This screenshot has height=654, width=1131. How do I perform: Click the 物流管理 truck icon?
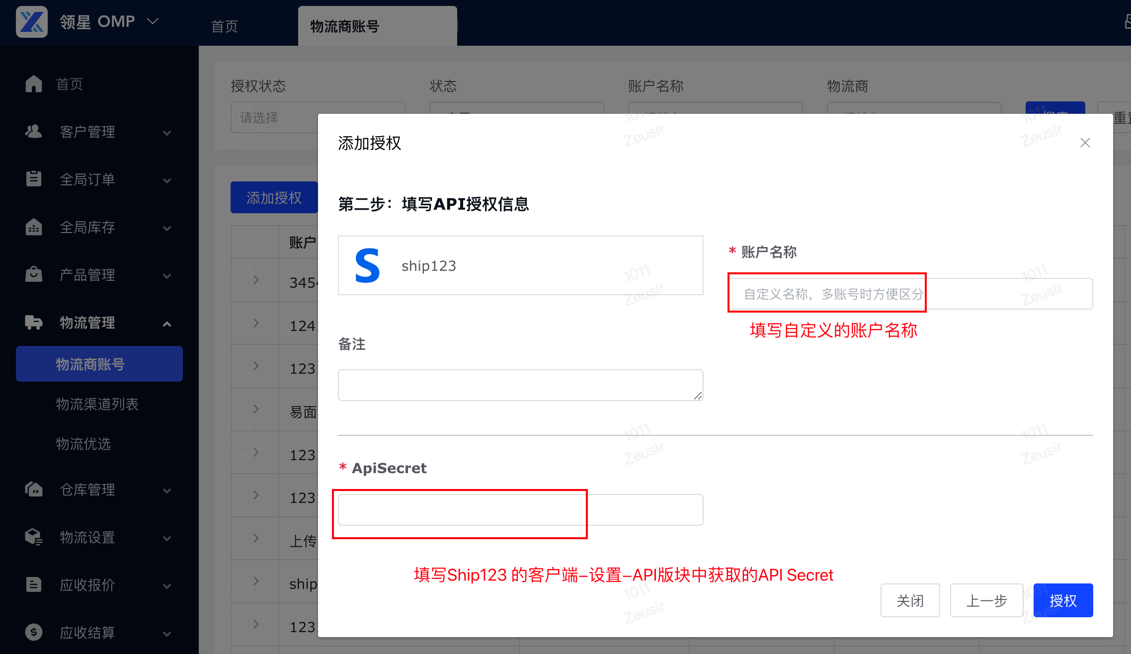tap(34, 323)
